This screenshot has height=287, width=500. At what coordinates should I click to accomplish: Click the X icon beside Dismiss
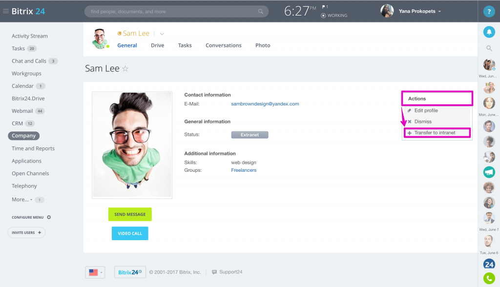tap(410, 122)
